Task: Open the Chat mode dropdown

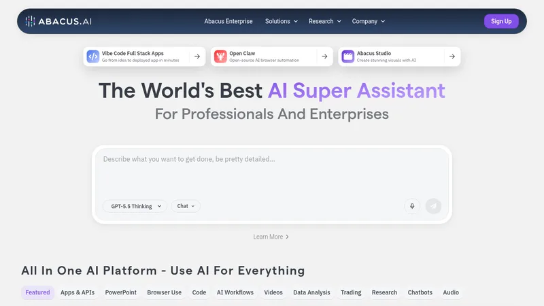Action: point(186,206)
